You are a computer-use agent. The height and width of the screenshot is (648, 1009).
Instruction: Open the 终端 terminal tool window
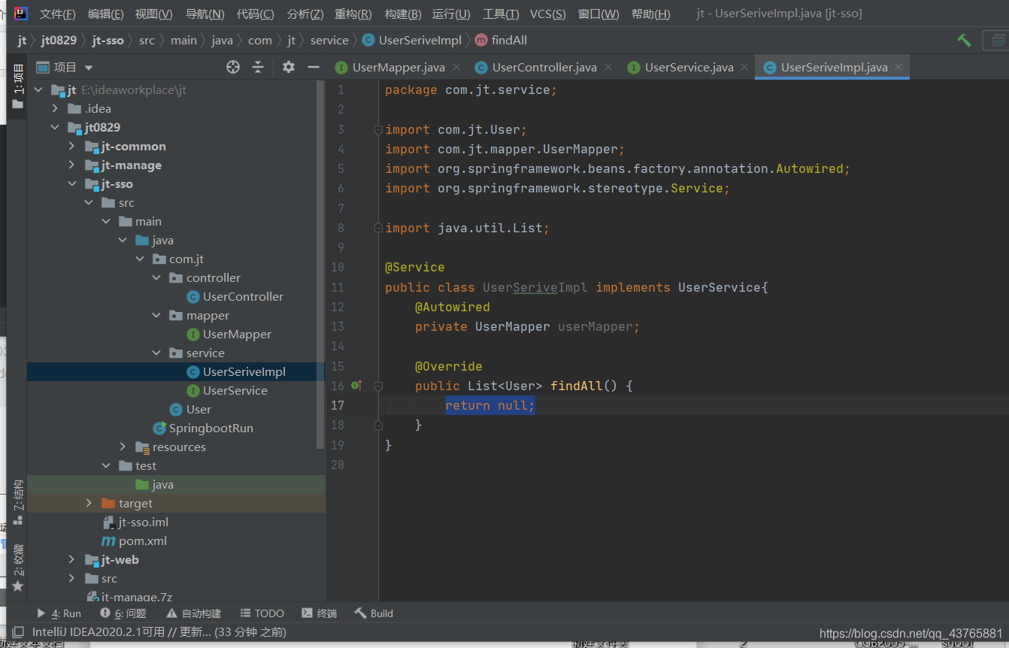click(x=319, y=613)
